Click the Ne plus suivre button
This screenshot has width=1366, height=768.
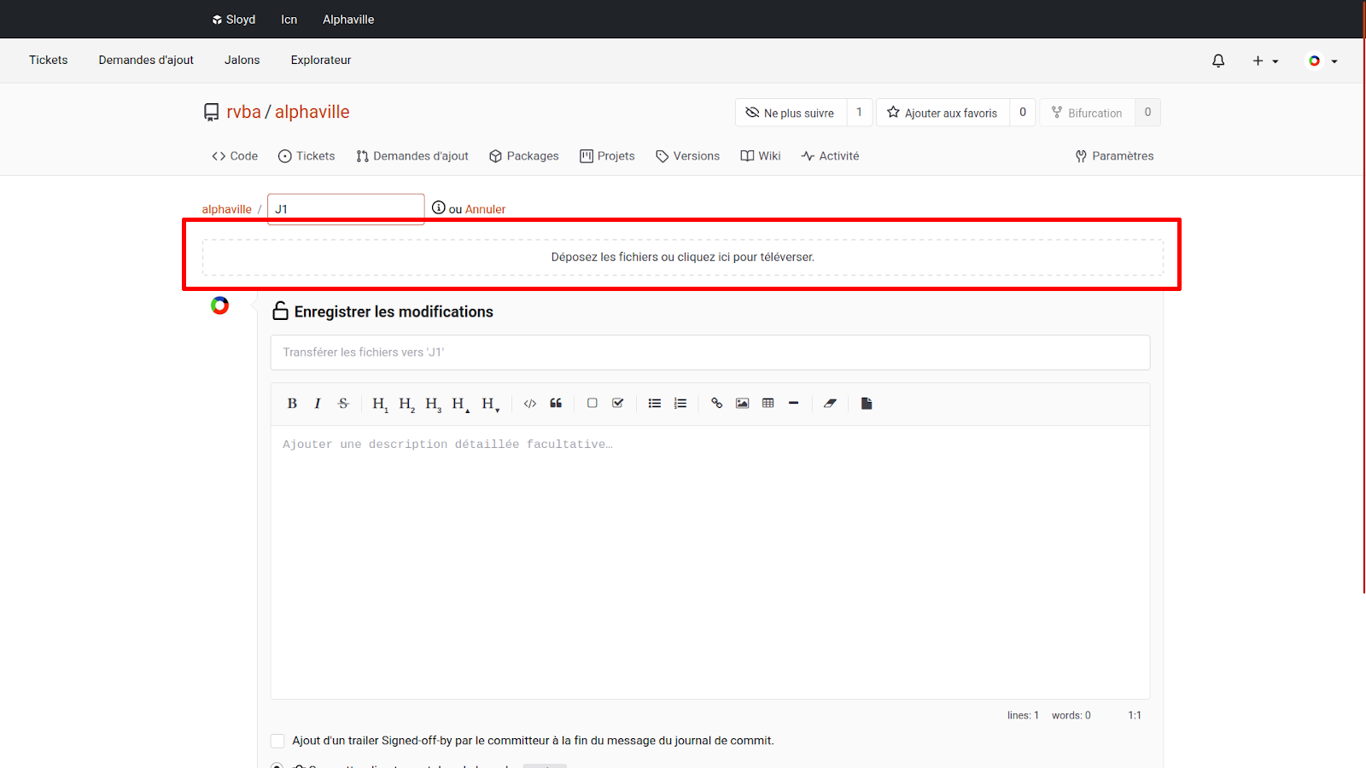(790, 113)
